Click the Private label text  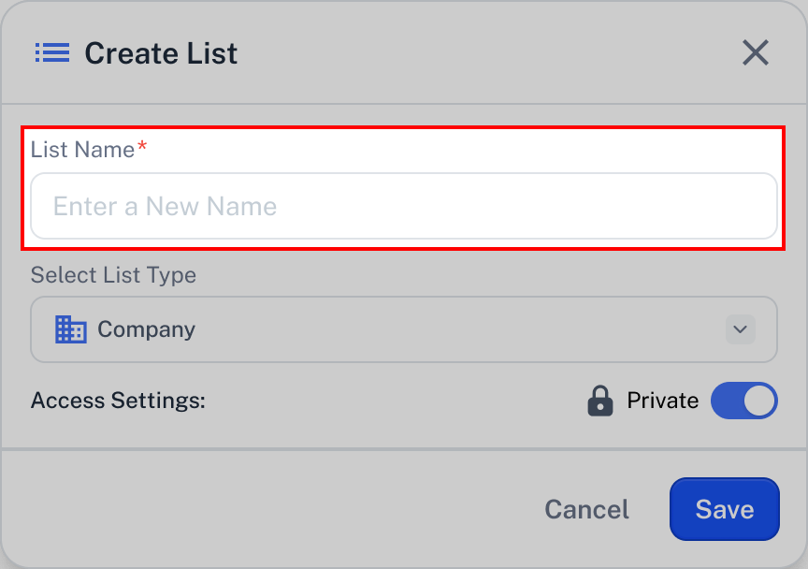tap(663, 401)
